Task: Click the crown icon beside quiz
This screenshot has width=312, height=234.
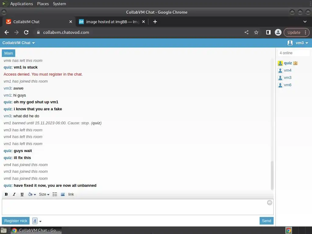Action: [x=295, y=63]
